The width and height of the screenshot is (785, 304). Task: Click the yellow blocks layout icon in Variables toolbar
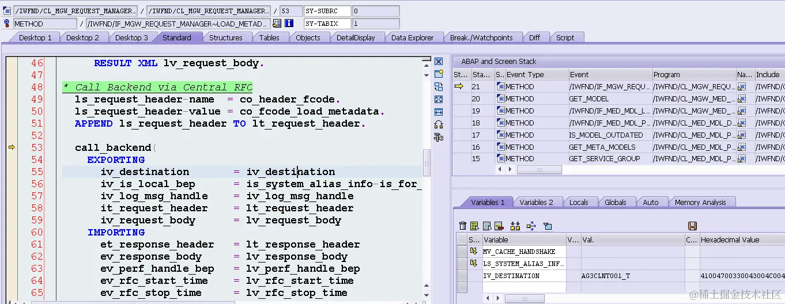(515, 226)
